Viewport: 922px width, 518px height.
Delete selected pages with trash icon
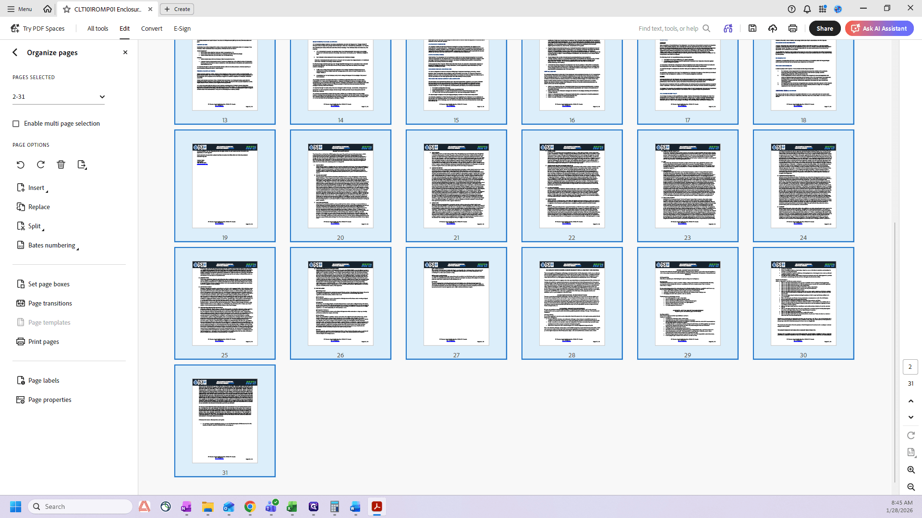coord(61,165)
